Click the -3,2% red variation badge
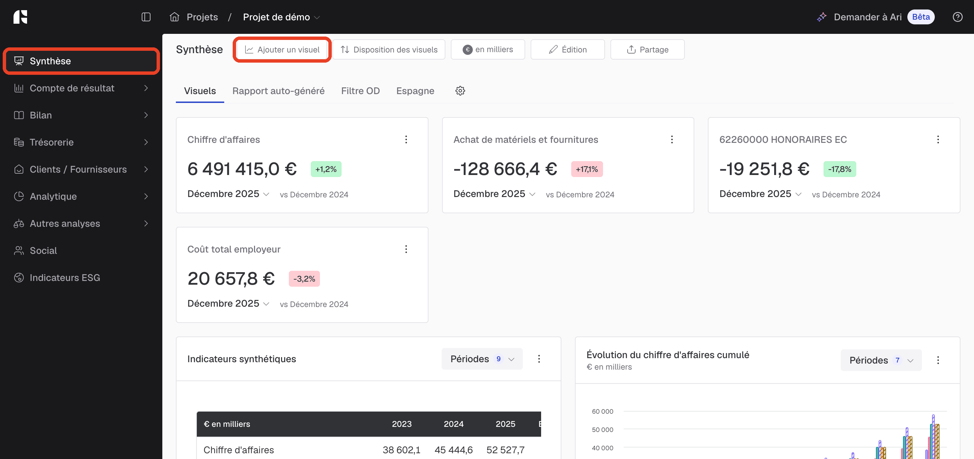The height and width of the screenshot is (459, 974). point(304,279)
